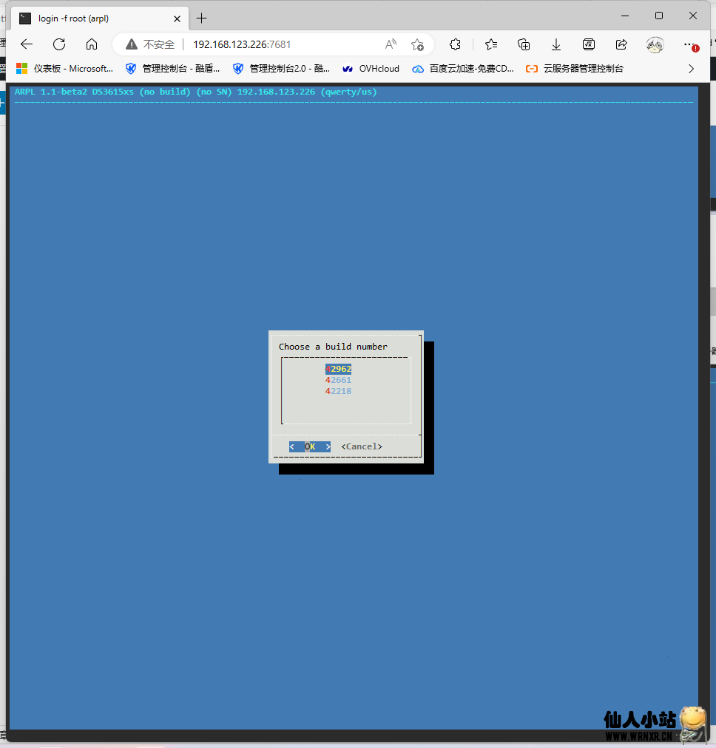Open the read aloud option
This screenshot has width=716, height=748.
391,44
